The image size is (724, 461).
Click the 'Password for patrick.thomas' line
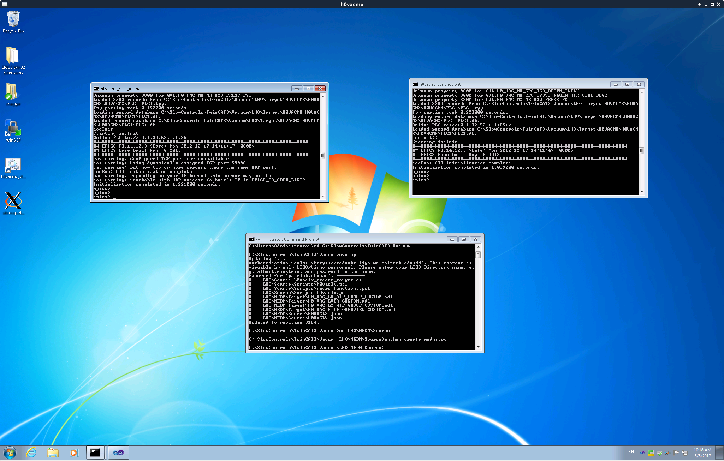pyautogui.click(x=307, y=276)
